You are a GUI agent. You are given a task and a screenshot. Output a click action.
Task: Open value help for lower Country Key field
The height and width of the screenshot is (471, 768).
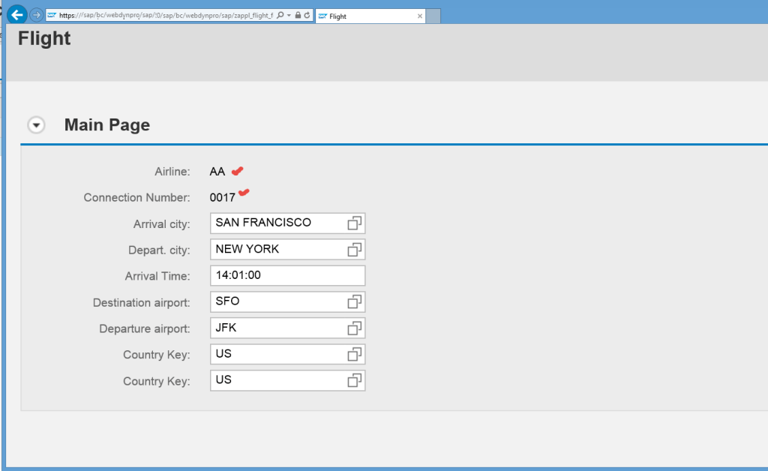(x=354, y=380)
